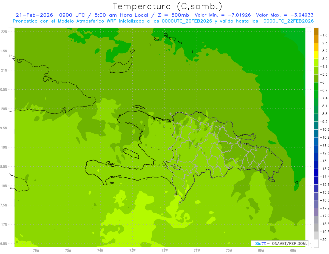
Task: Select the "Z = 500mb" level label
Action: tap(174, 15)
